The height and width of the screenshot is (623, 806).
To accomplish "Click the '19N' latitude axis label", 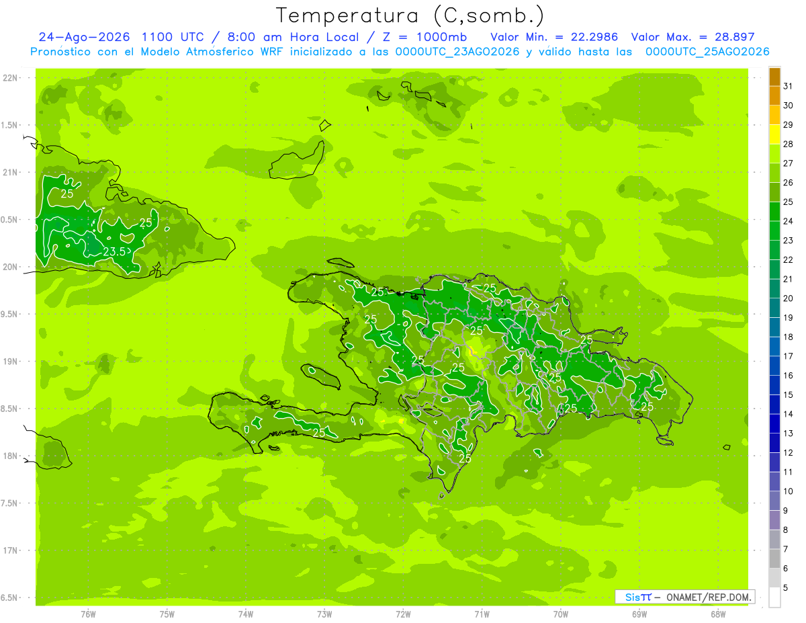I will [x=10, y=362].
